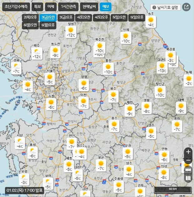The image size is (194, 197).
Task: Click the 북춘천 -10℃ weather icon
Action: click(100, 48)
